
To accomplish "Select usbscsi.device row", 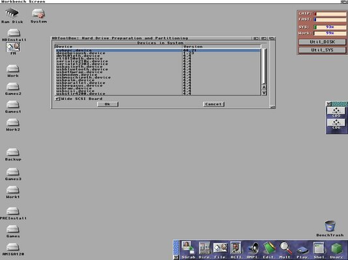I will tap(158, 91).
